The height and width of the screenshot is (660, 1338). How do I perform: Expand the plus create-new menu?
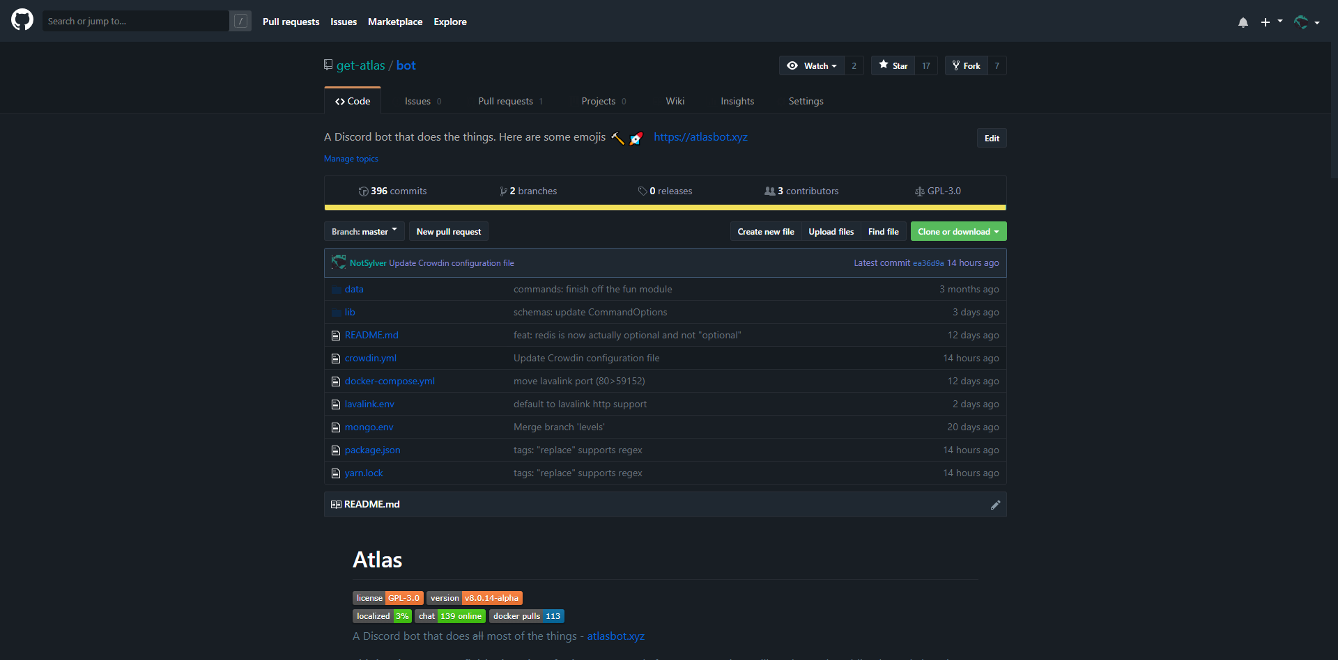(x=1271, y=22)
